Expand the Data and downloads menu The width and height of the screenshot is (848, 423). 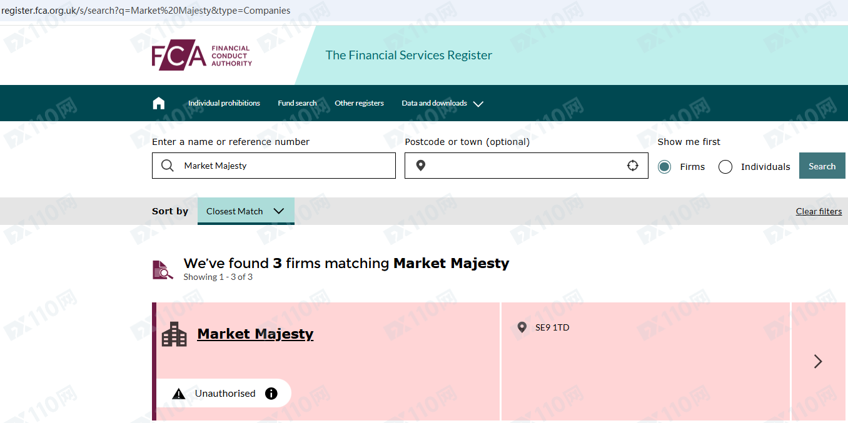point(442,103)
